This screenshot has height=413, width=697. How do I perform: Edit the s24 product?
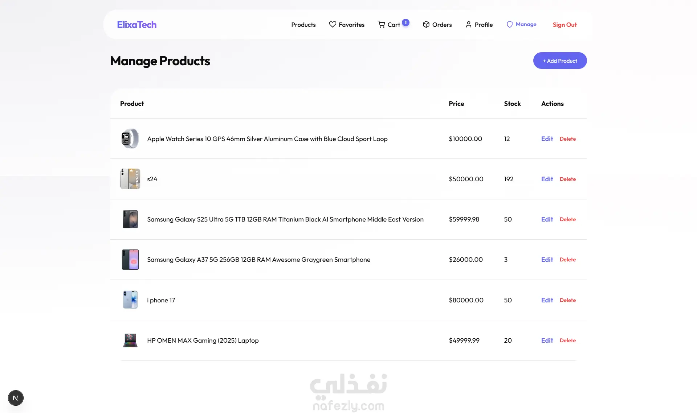[x=547, y=179]
